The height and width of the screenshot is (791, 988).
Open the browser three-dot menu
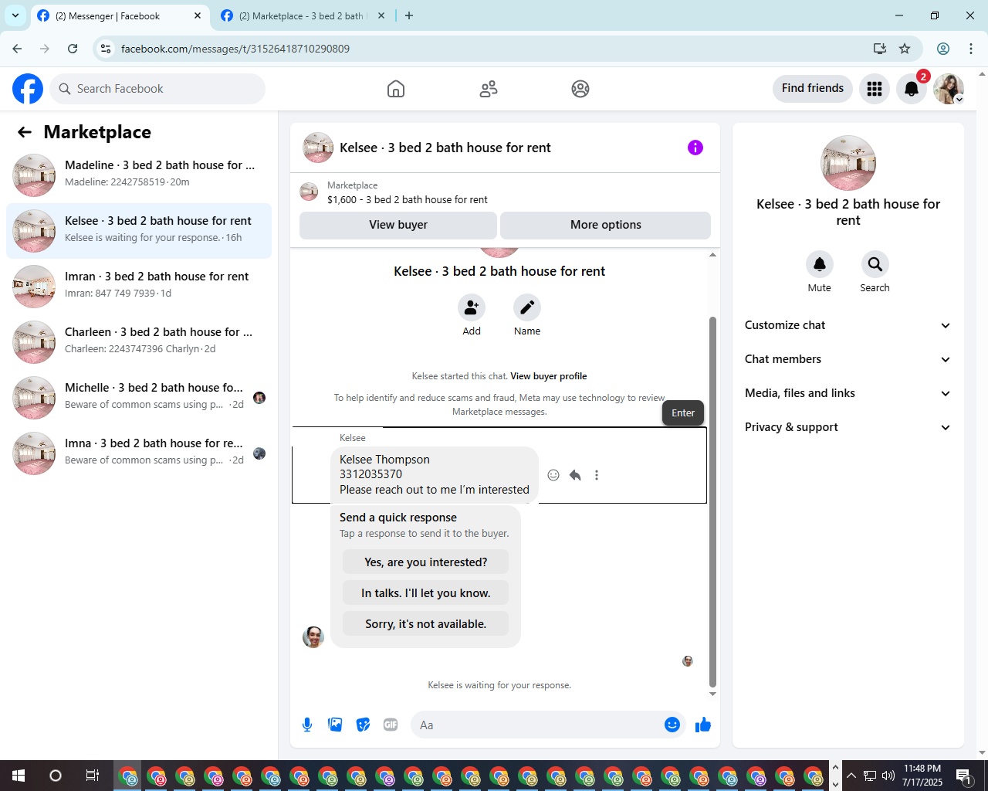point(971,49)
